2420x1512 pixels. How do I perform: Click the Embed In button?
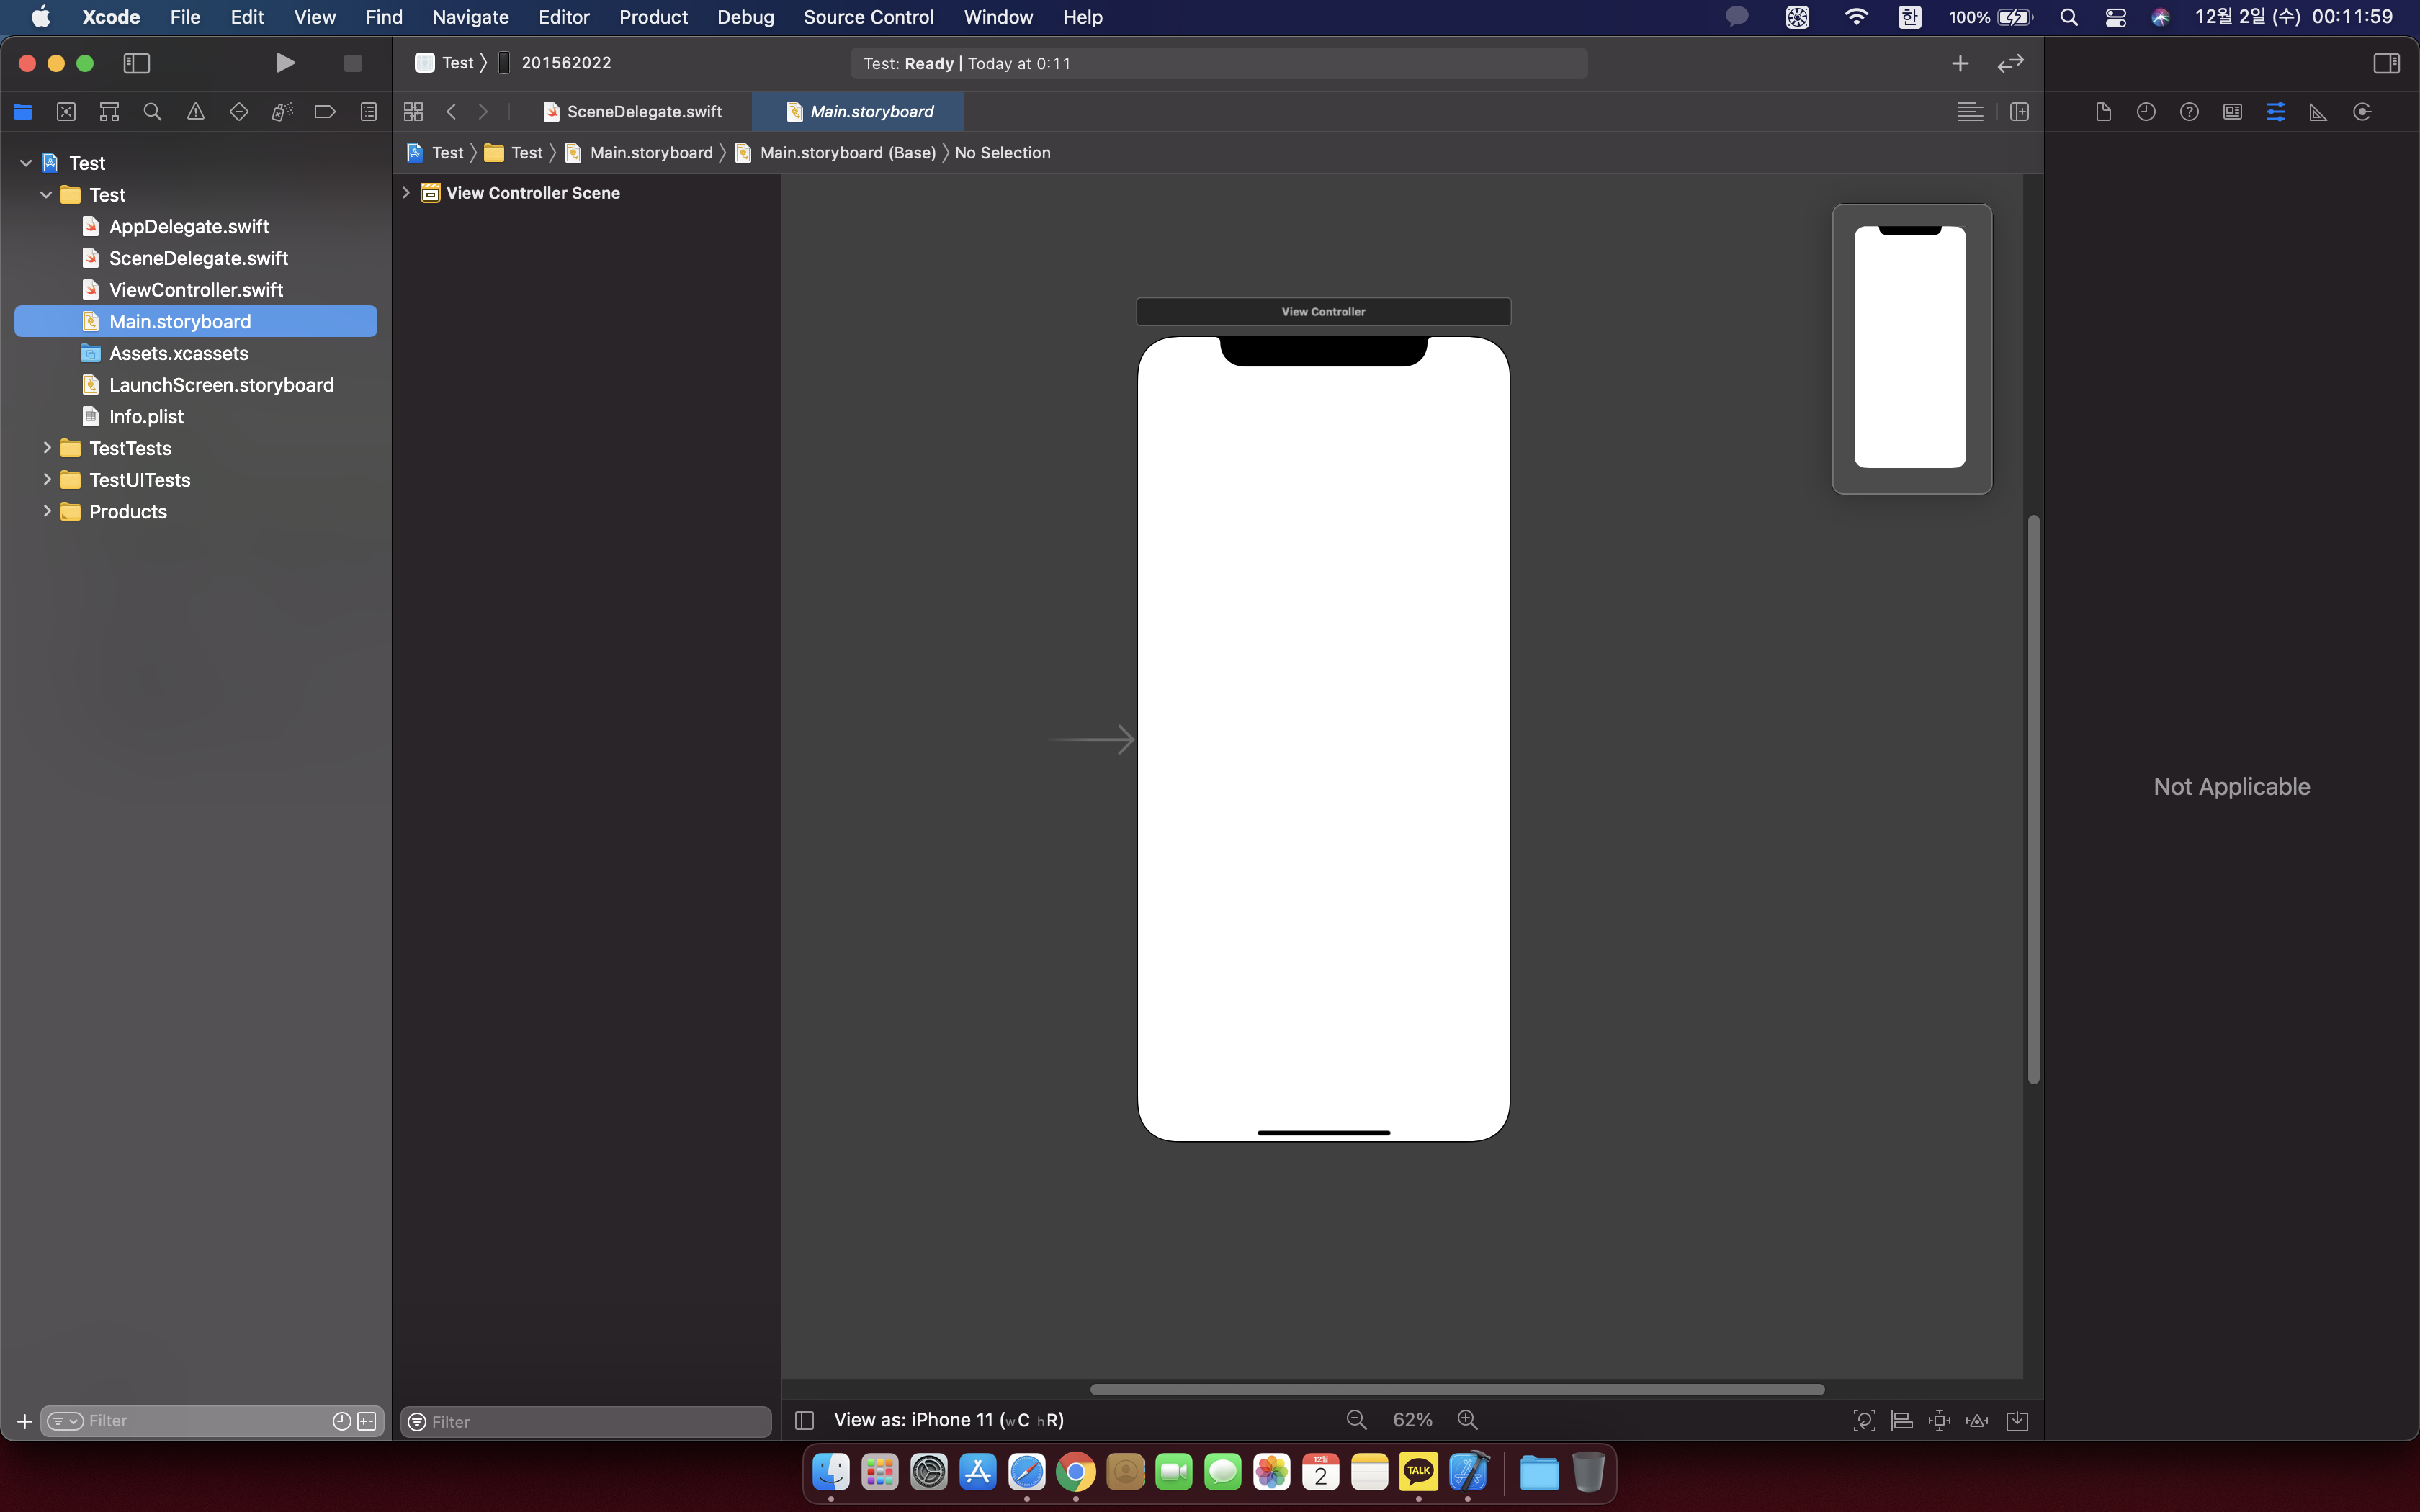pyautogui.click(x=2017, y=1421)
